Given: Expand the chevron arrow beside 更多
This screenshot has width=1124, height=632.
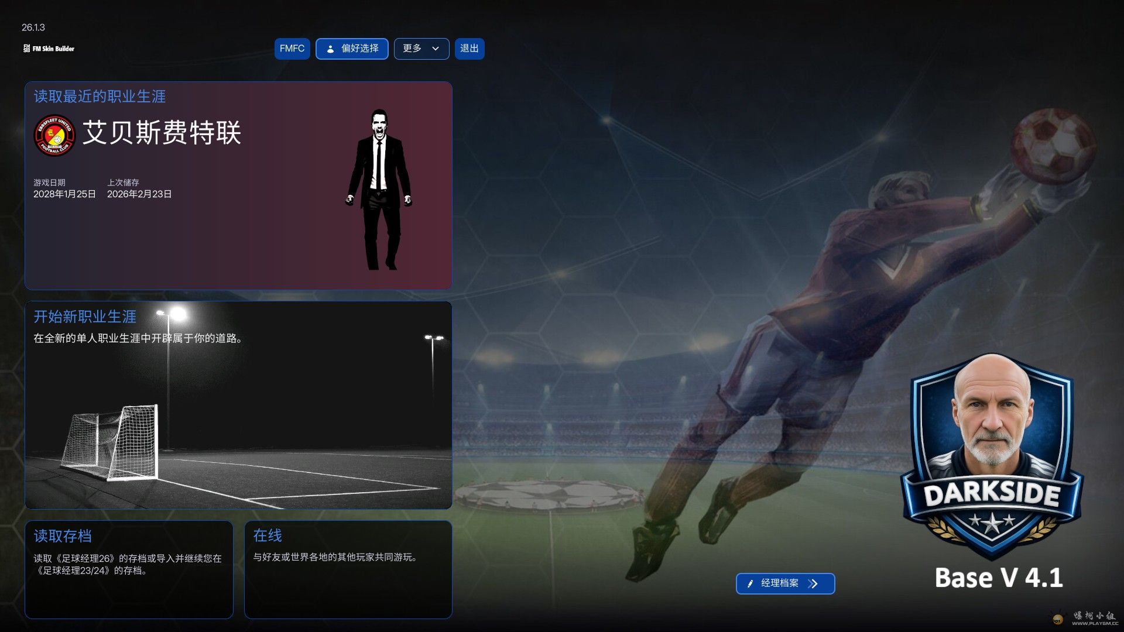Looking at the screenshot, I should (x=436, y=49).
